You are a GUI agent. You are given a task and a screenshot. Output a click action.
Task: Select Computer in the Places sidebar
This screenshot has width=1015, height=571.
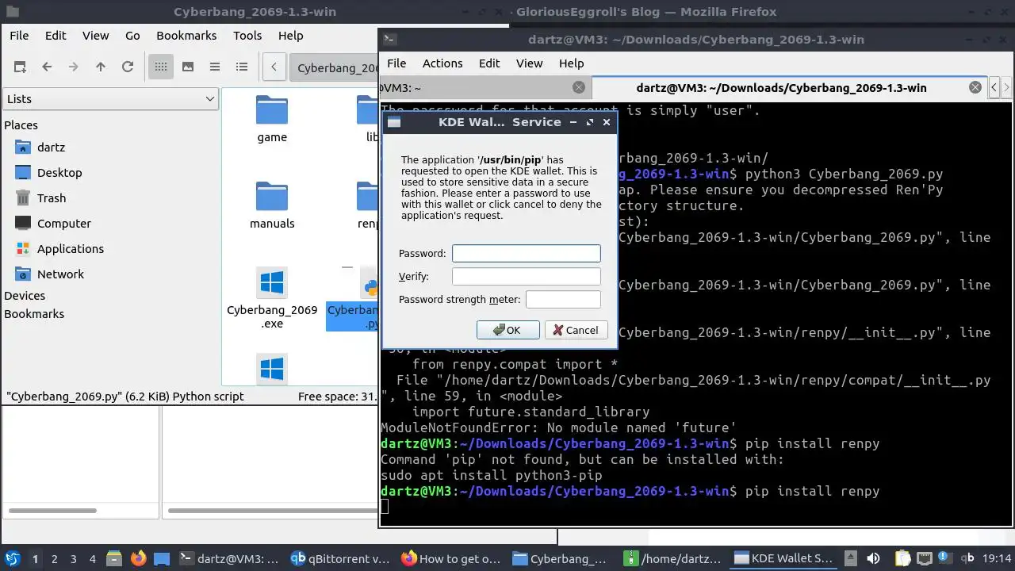click(64, 224)
